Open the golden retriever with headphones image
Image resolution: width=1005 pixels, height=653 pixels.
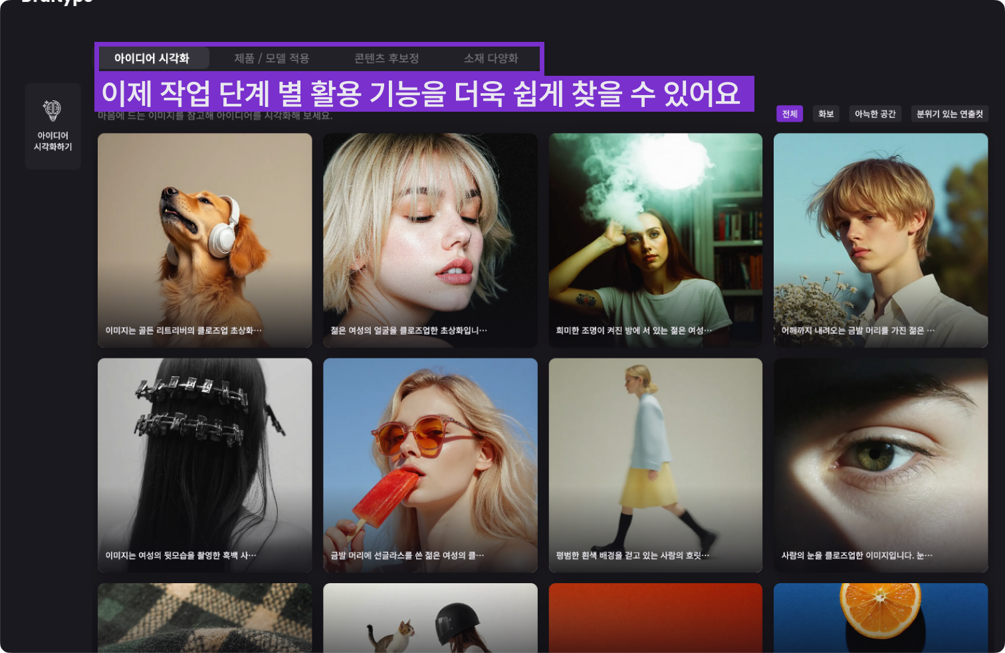pyautogui.click(x=205, y=240)
